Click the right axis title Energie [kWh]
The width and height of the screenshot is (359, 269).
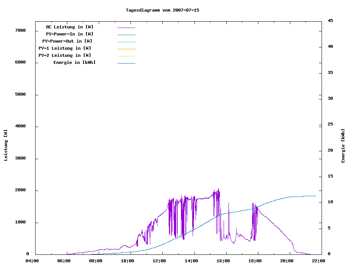[x=343, y=146]
